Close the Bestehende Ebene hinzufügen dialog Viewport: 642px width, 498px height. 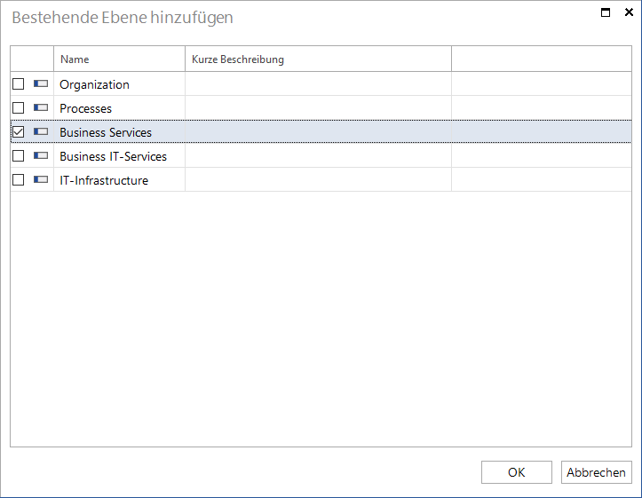[629, 12]
